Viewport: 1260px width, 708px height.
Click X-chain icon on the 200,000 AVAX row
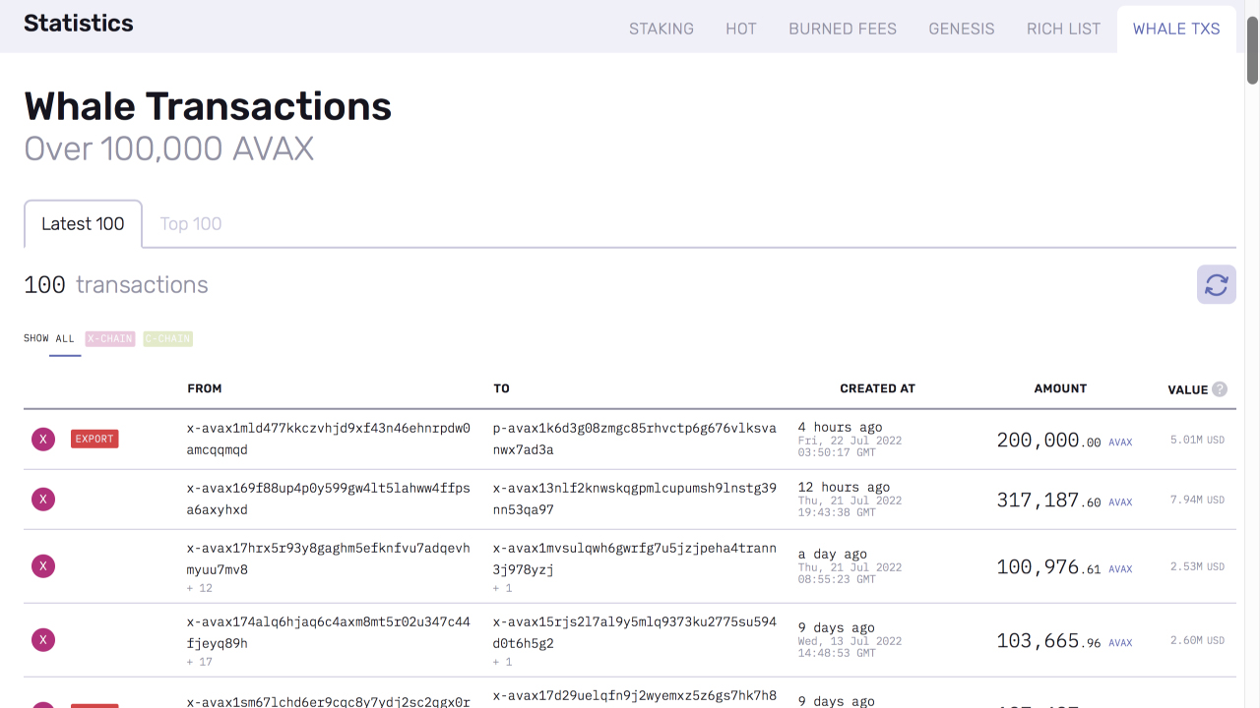43,440
